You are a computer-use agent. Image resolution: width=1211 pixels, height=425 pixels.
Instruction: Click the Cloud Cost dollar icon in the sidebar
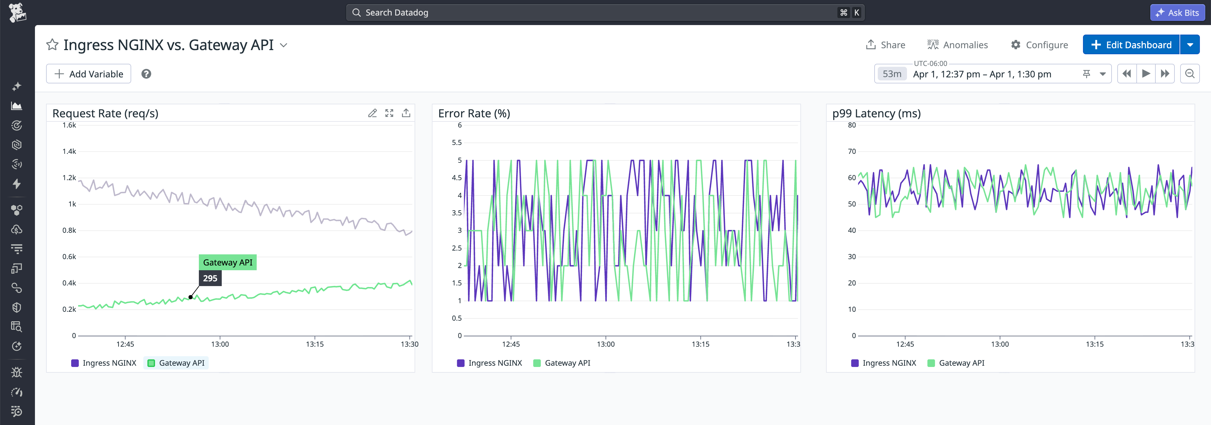[17, 229]
